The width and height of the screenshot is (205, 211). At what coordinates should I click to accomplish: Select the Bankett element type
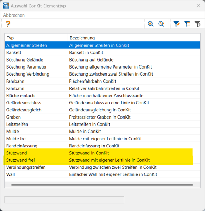tap(103, 52)
